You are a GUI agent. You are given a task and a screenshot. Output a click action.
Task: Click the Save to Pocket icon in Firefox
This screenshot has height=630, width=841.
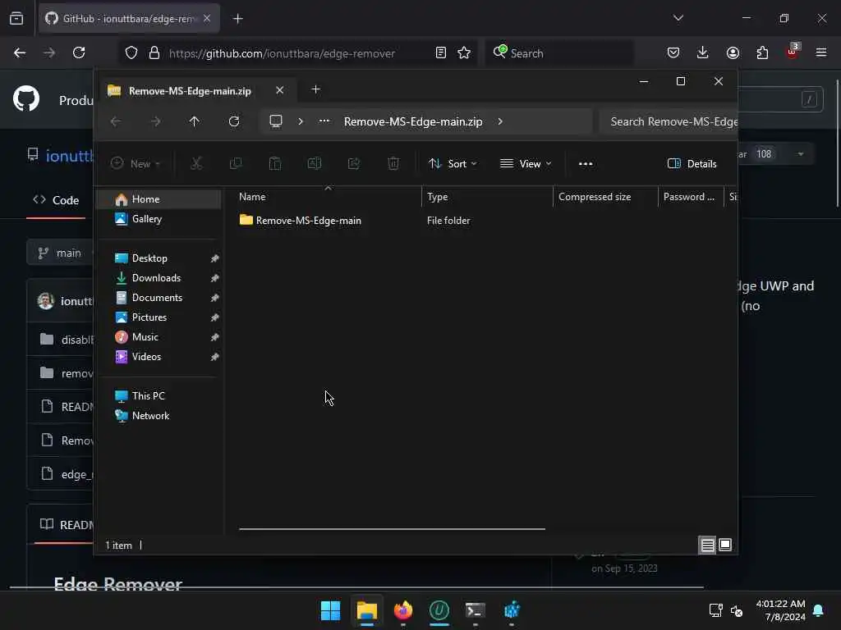pyautogui.click(x=673, y=52)
